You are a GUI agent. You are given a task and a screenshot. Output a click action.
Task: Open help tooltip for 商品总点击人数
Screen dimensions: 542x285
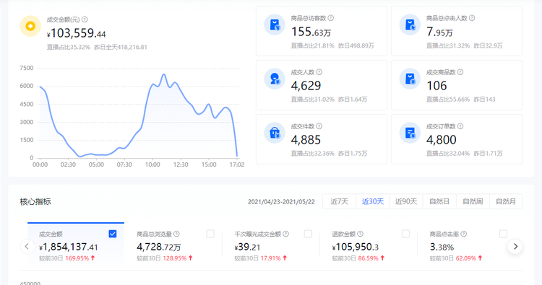coord(472,18)
